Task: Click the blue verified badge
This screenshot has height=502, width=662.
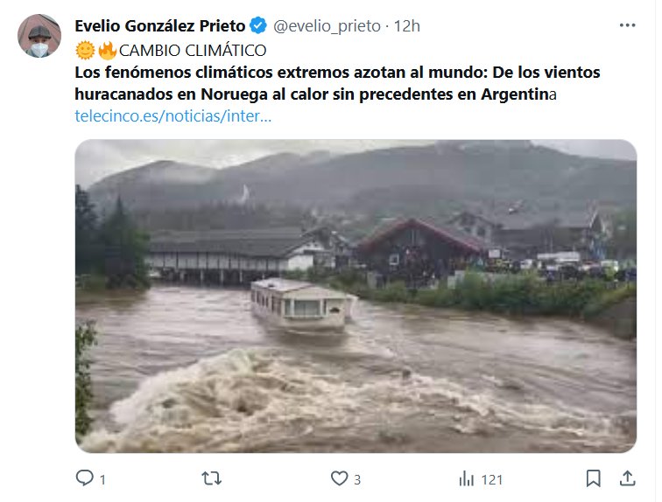Action: (258, 25)
